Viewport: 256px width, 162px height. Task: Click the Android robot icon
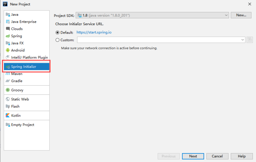pos(8,50)
